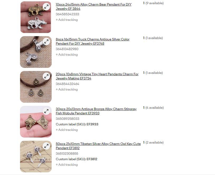Add tracking for the bear pendant item
Image resolution: width=215 pixels, height=194 pixels.
[67, 20]
